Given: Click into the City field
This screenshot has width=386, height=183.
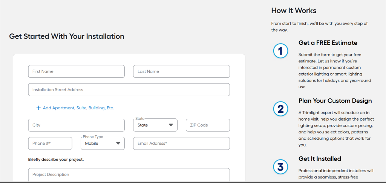Looking at the screenshot, I should coord(76,125).
